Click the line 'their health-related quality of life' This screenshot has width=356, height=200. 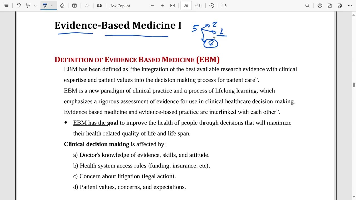pyautogui.click(x=132, y=134)
